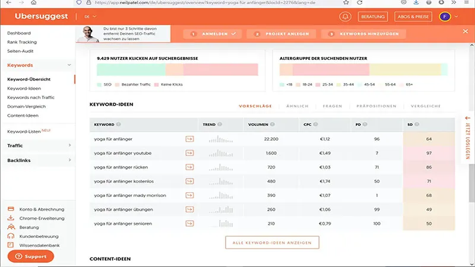Image resolution: width=475 pixels, height=267 pixels.
Task: Click Kundenbetreuung headset icon
Action: coord(11,236)
